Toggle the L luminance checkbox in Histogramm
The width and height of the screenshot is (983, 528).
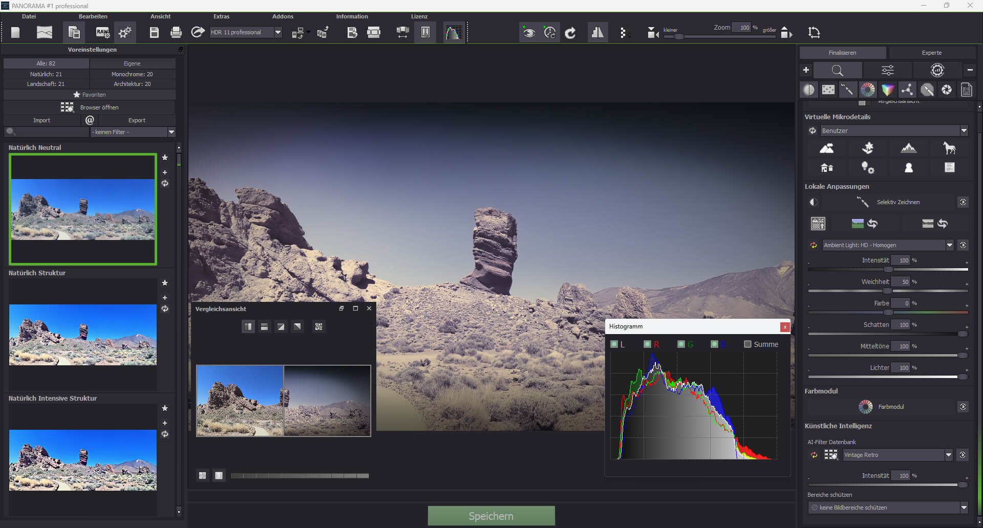(614, 344)
